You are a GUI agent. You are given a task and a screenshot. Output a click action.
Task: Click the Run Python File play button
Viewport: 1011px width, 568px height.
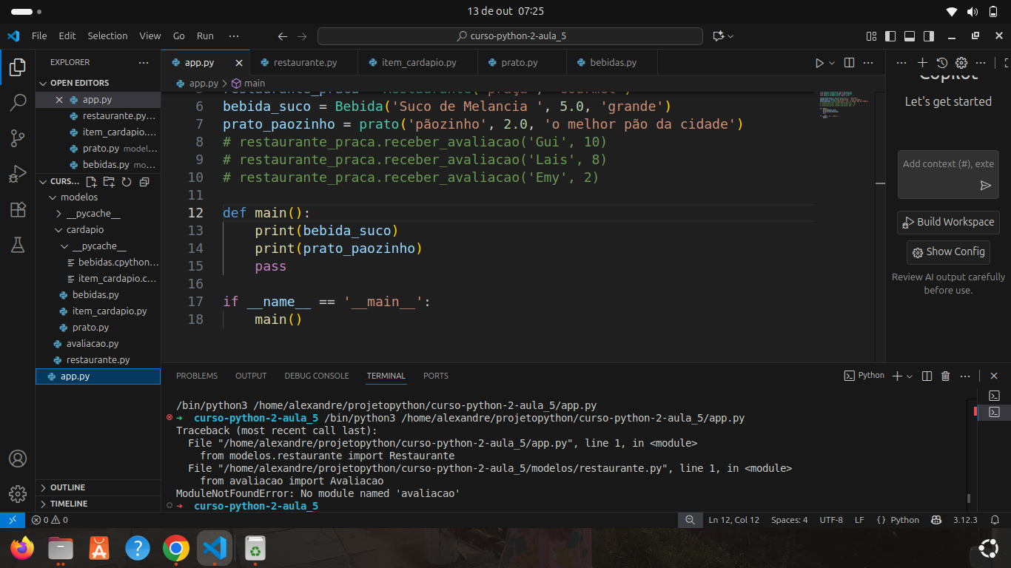819,63
